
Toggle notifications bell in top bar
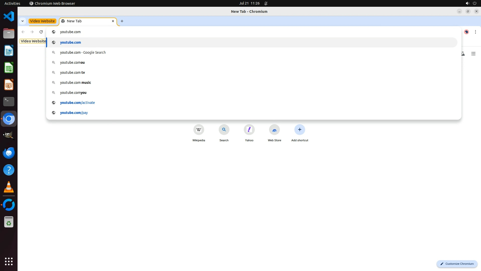(266, 4)
